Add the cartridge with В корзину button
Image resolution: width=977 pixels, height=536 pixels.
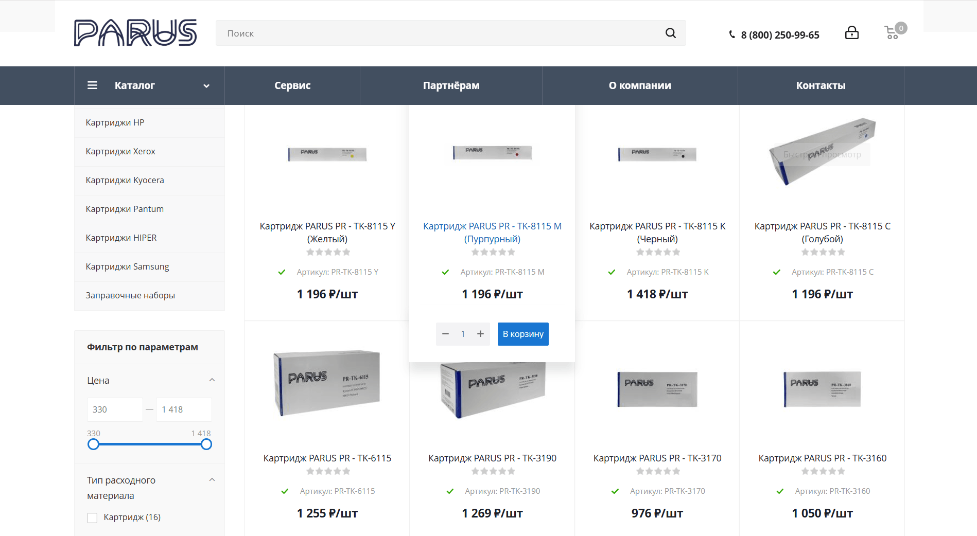[523, 334]
